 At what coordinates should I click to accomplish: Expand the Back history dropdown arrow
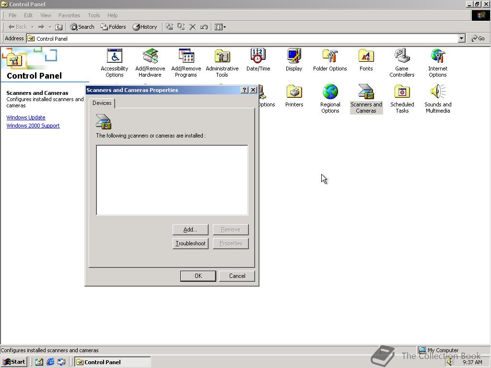click(32, 27)
